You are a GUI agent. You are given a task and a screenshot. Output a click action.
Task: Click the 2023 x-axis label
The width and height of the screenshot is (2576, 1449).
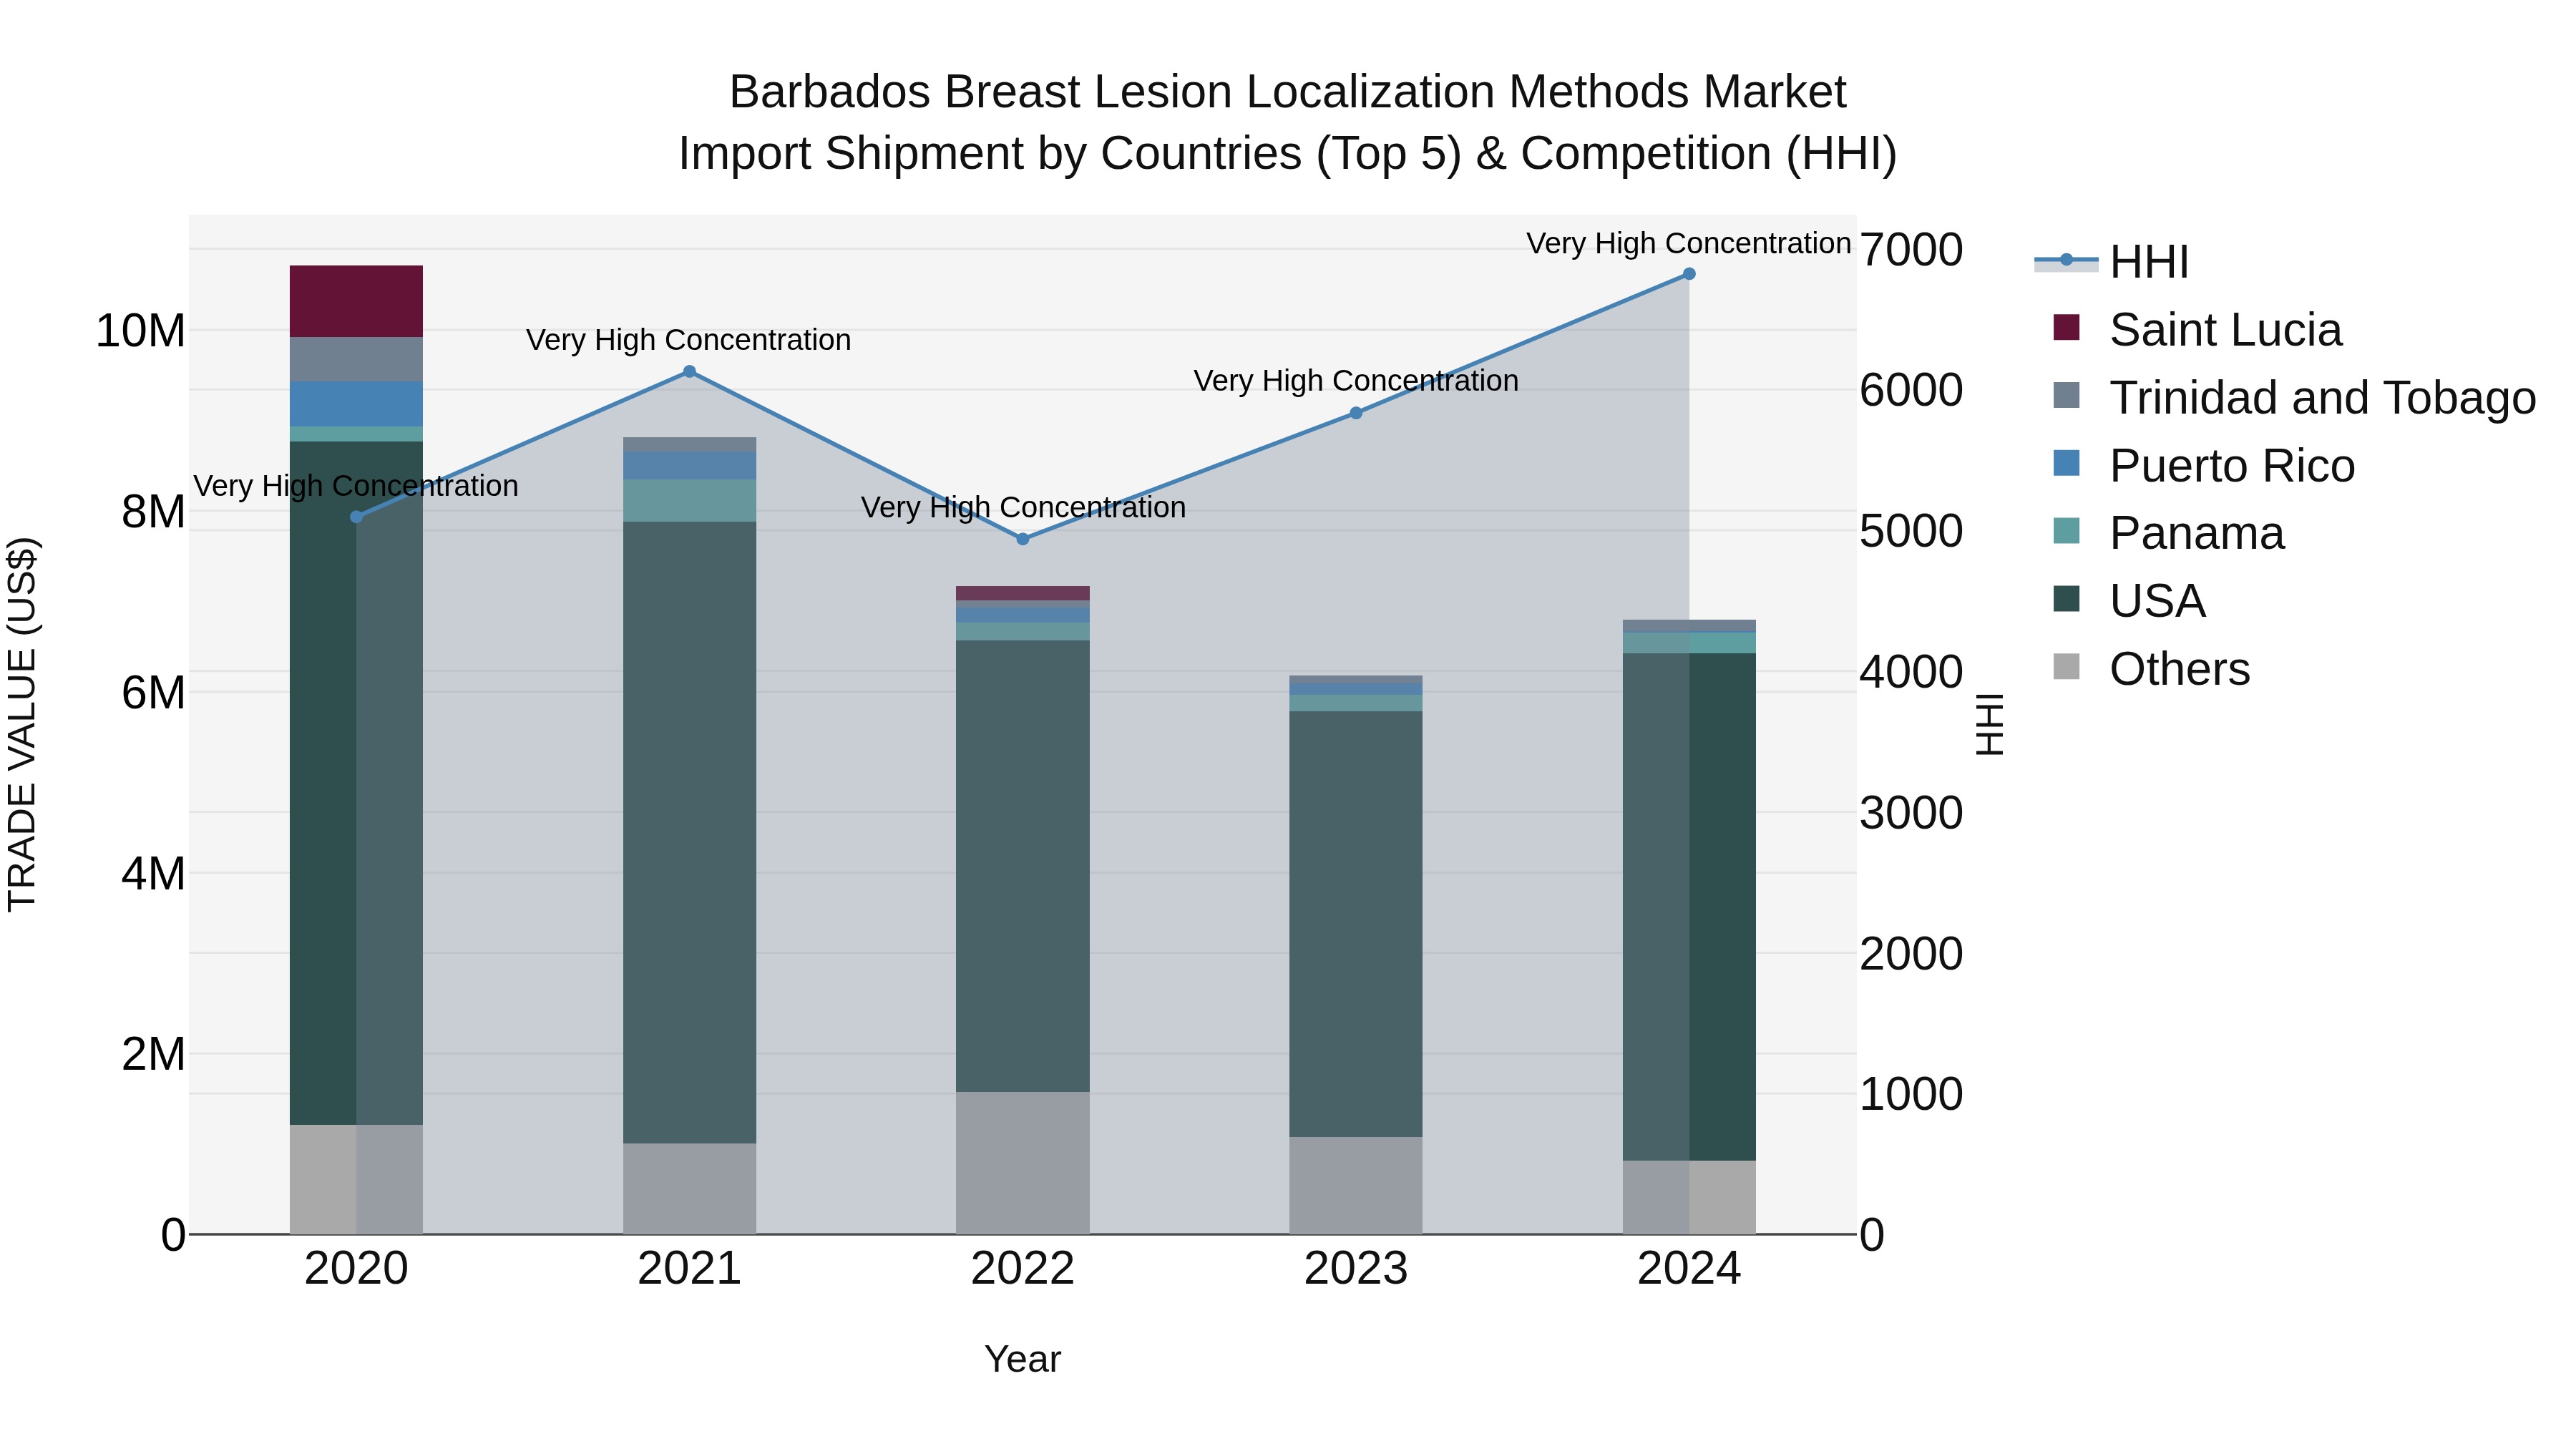1356,1269
